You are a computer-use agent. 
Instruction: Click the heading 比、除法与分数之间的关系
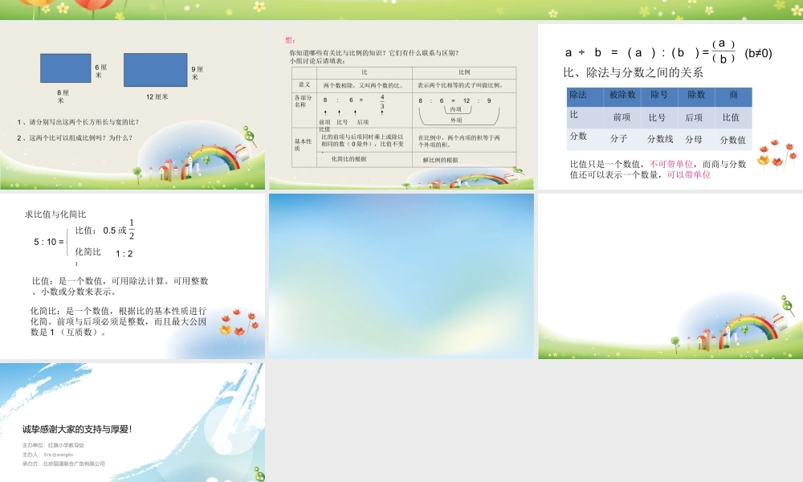point(633,73)
